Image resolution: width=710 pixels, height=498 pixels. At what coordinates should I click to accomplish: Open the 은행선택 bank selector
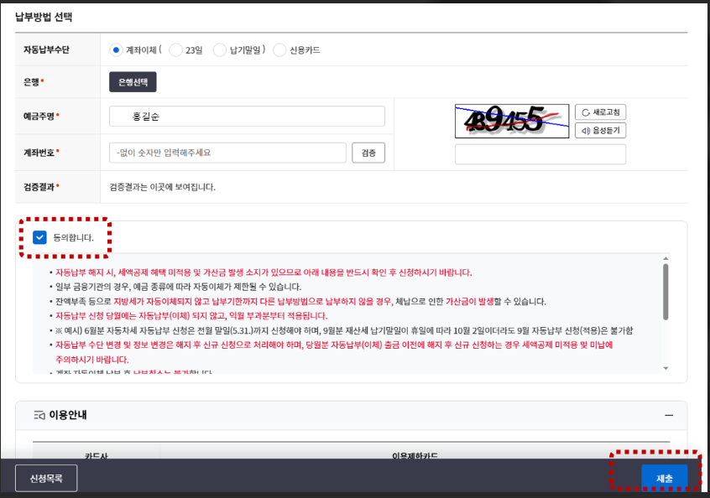[x=133, y=82]
